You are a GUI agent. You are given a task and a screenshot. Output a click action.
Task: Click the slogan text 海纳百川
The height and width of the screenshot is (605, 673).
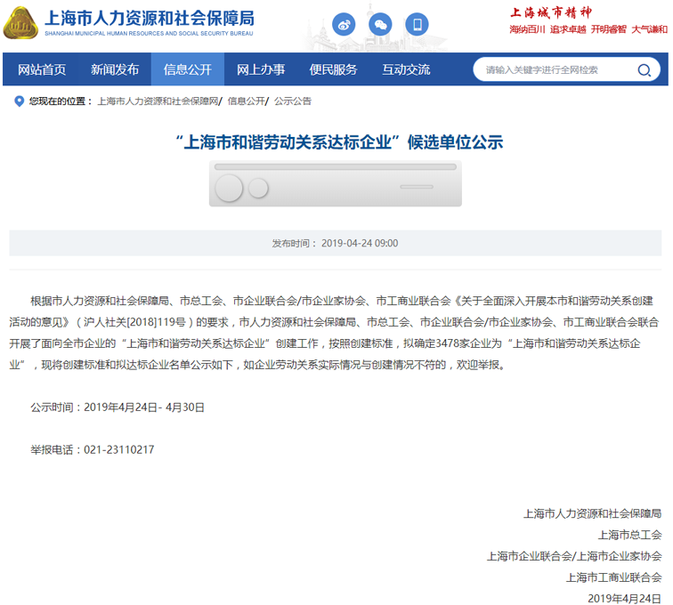pos(527,29)
